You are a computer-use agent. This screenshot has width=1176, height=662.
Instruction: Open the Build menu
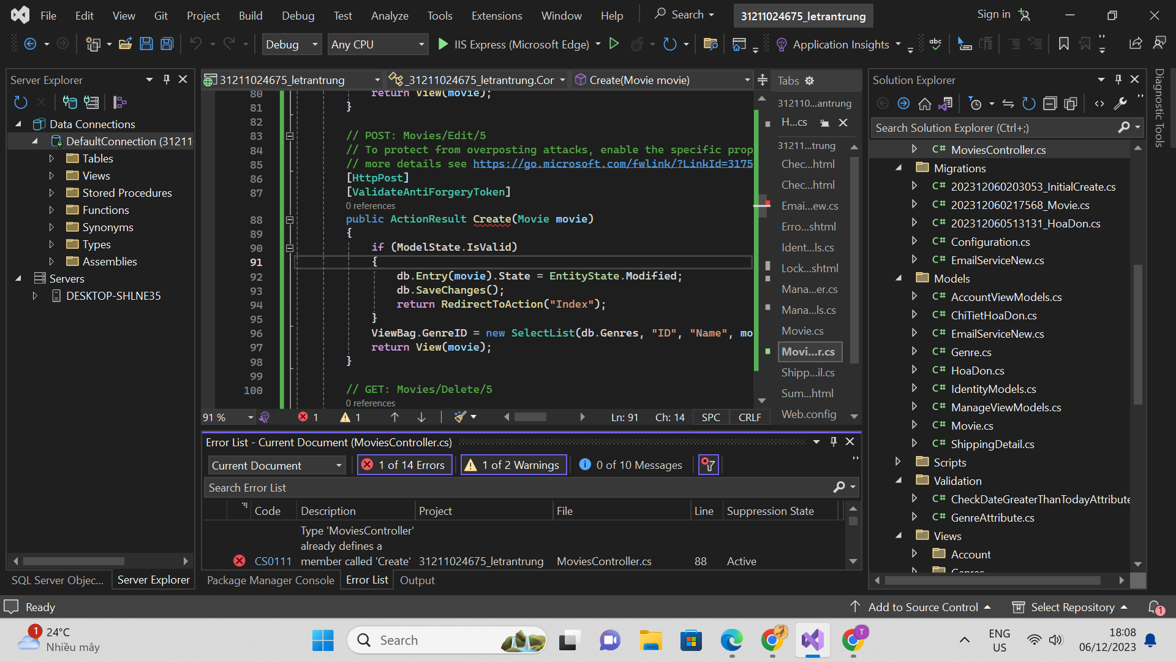pyautogui.click(x=251, y=16)
